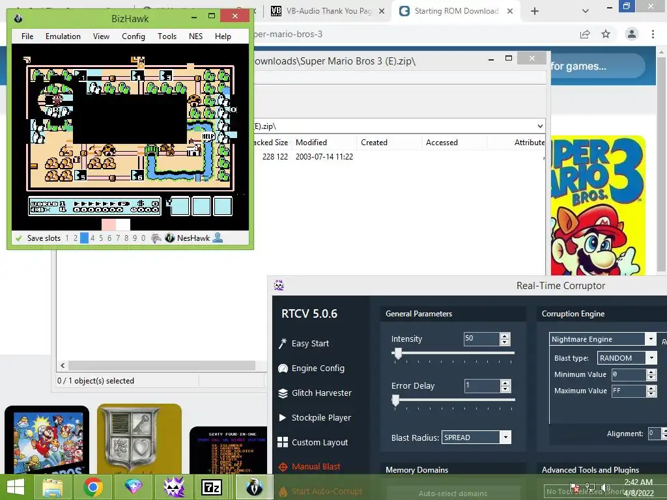667x500 pixels.
Task: Open Engine Config in the RTCV sidebar
Action: point(311,368)
